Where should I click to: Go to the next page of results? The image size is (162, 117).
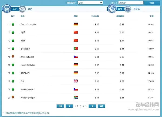point(92,106)
